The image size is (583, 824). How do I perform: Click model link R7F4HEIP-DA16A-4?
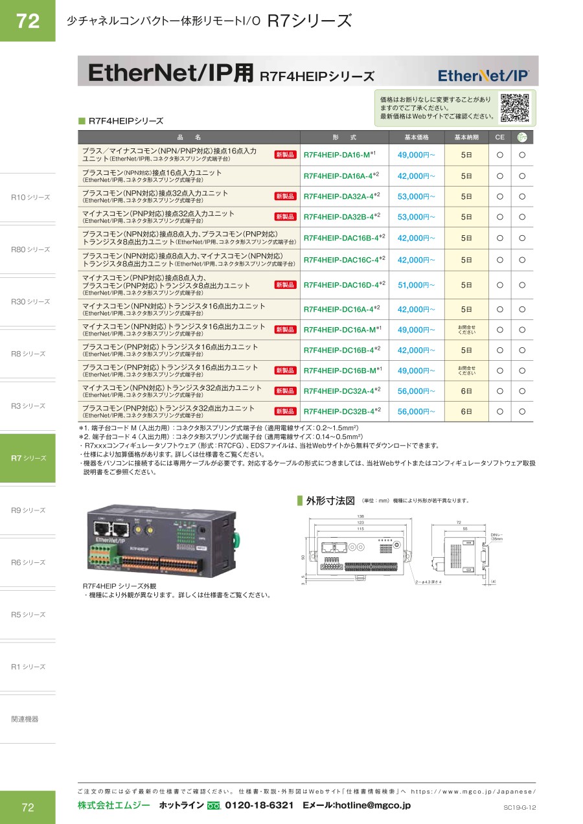tap(341, 176)
